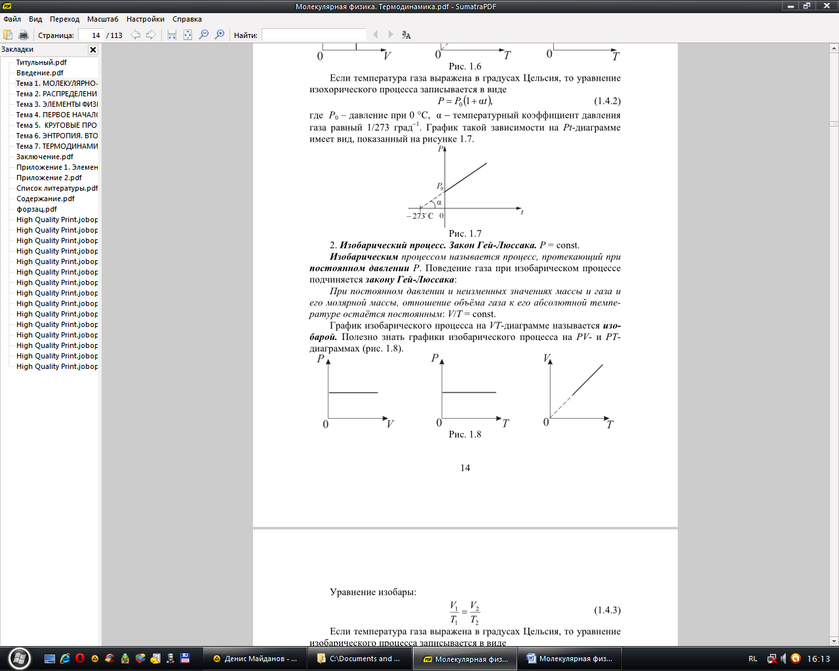The width and height of the screenshot is (839, 671).
Task: Click the 'Уравнение изобары:' text line
Action: [373, 592]
